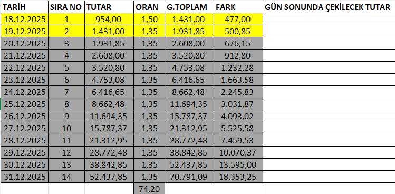Select the date cell 25.12.2025
This screenshot has width=395, height=194.
(24, 104)
